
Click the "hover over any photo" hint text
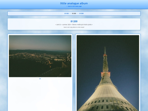point(74,27)
